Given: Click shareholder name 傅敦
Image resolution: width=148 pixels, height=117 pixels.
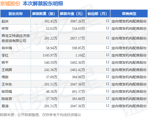Looking at the screenshot, I should (5, 77).
